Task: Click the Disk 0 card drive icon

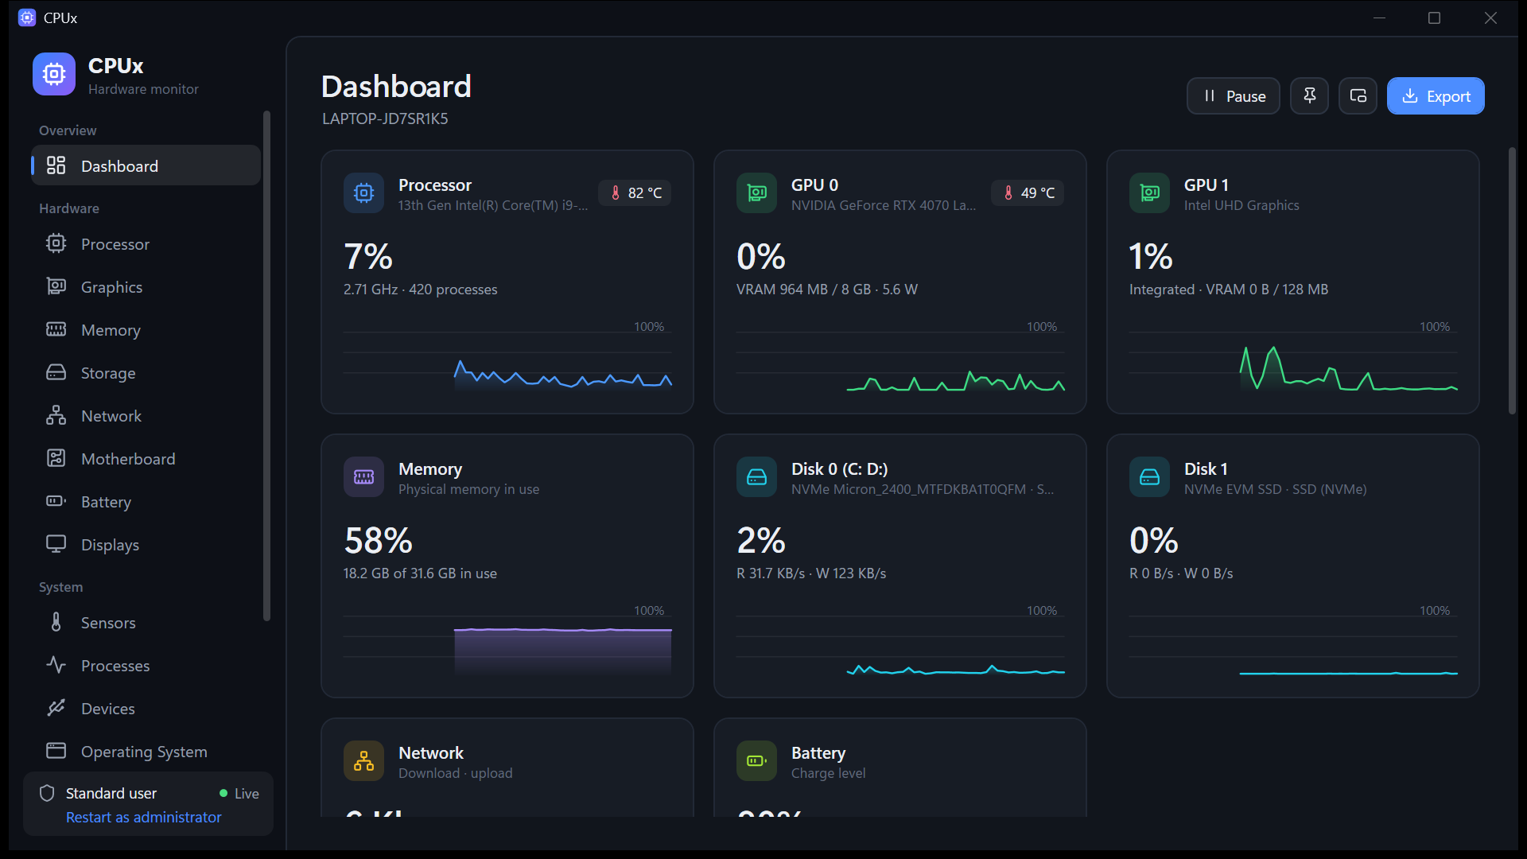Action: 756,476
